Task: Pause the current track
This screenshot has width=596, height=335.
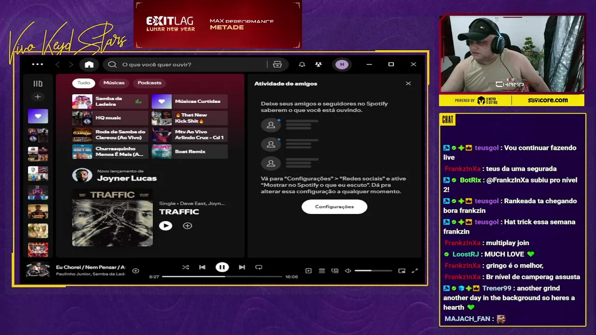Action: 222,267
